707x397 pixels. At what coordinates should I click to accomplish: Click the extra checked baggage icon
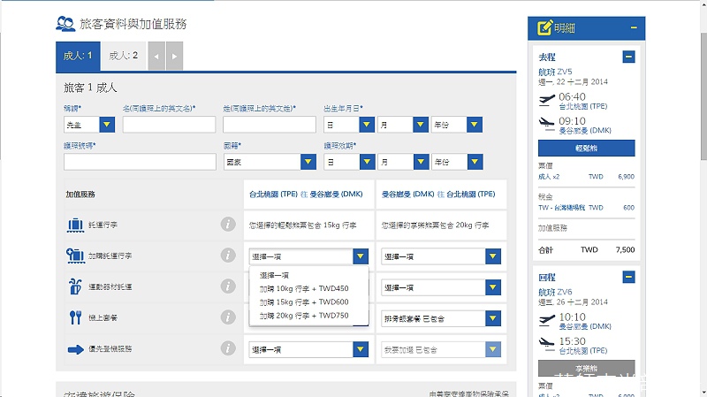75,256
